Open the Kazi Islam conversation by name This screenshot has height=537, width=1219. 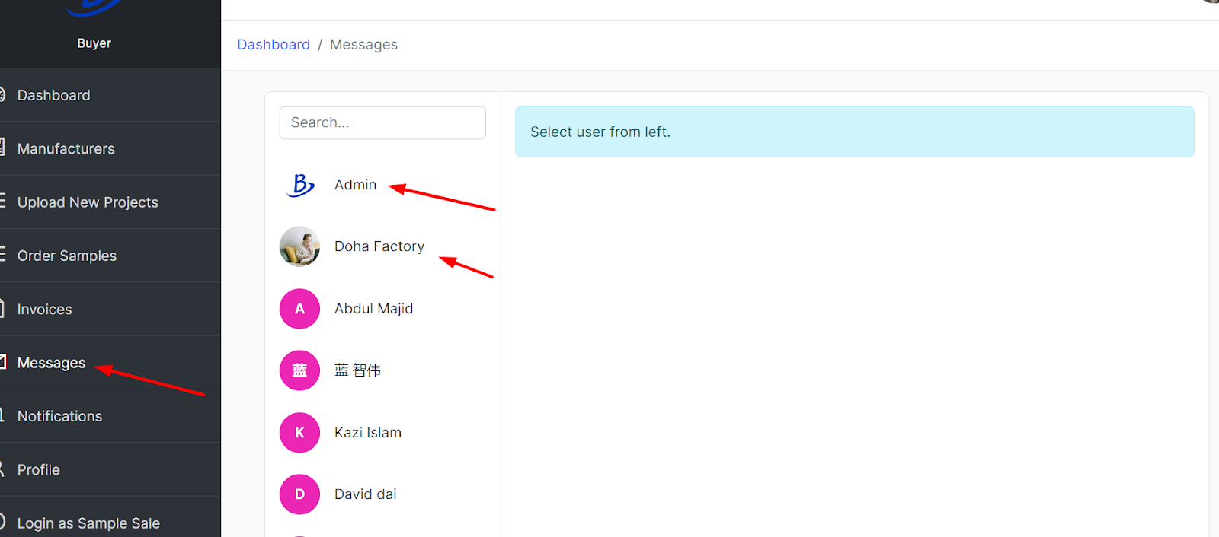(x=368, y=433)
